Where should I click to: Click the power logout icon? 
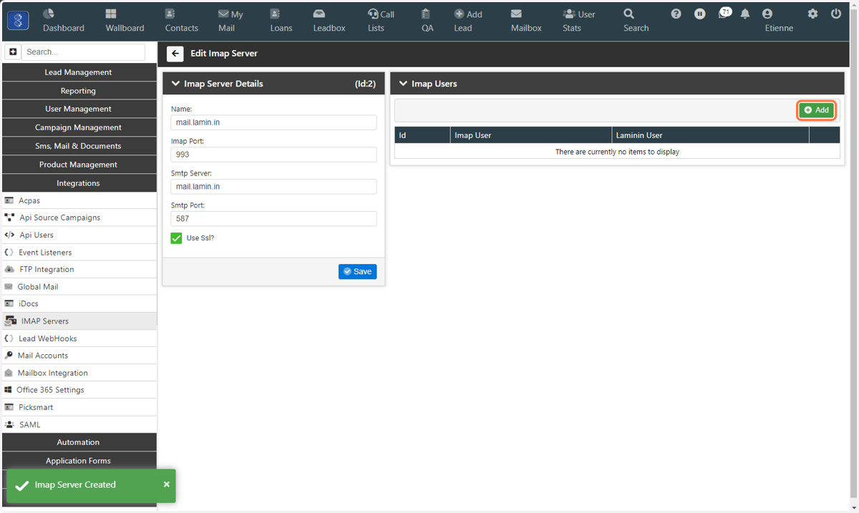[x=835, y=14]
